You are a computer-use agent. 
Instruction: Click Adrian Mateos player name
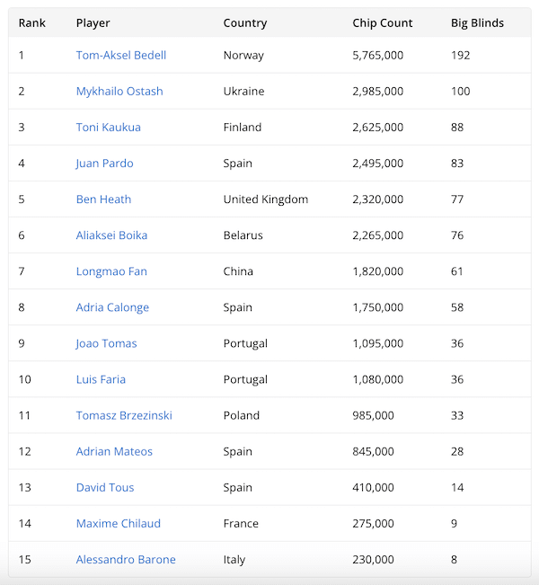[x=114, y=451]
